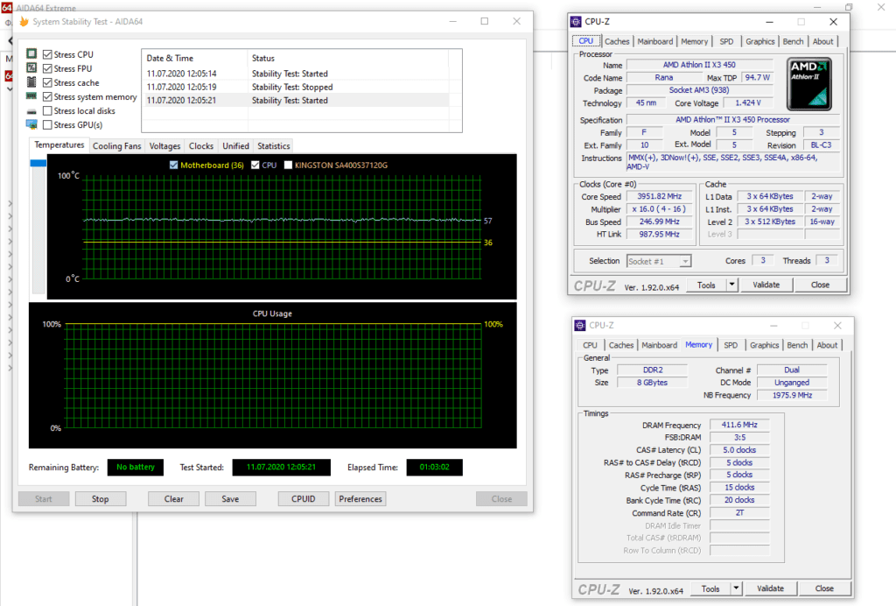
Task: Select the "Stability Test: Stopped" log row
Action: [x=296, y=87]
